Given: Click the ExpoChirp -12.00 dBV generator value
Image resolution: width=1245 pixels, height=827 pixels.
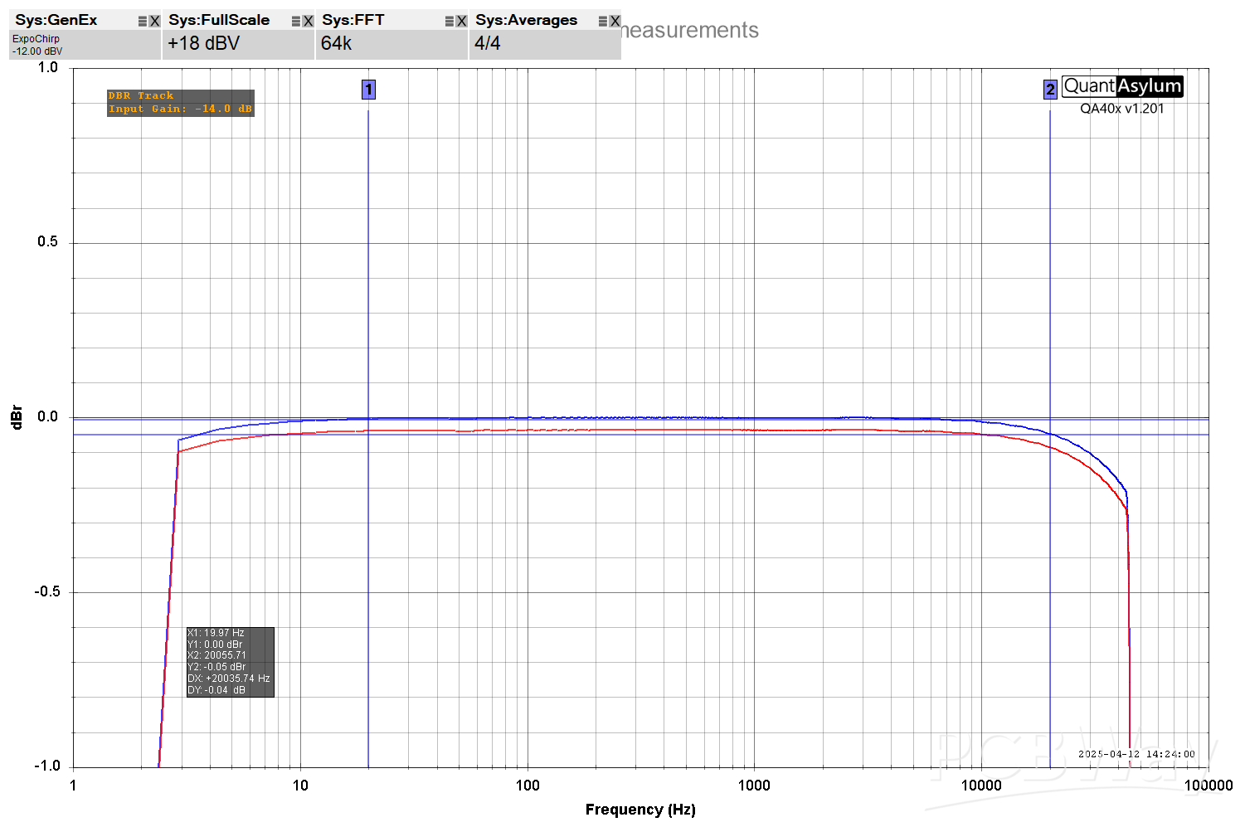Looking at the screenshot, I should pyautogui.click(x=37, y=45).
